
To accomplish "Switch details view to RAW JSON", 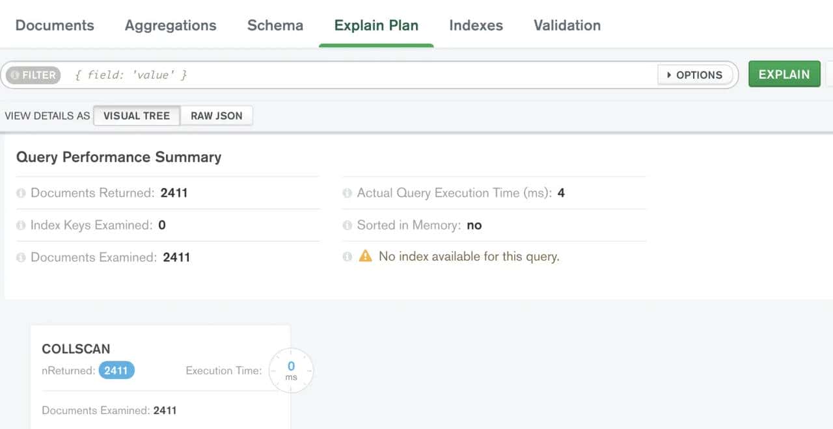I will (217, 116).
